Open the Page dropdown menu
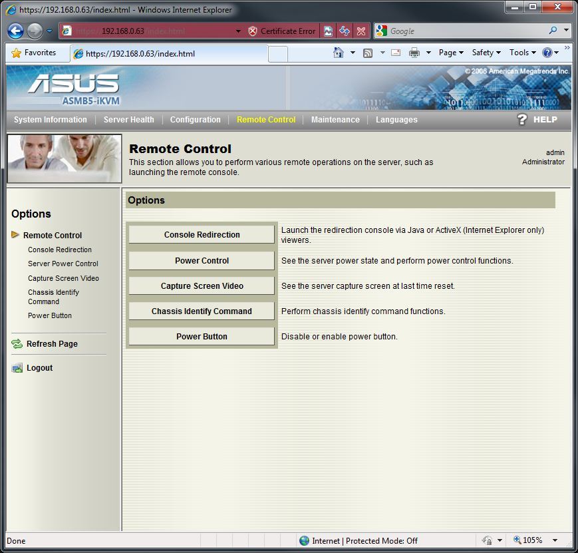The width and height of the screenshot is (578, 553). pos(451,53)
